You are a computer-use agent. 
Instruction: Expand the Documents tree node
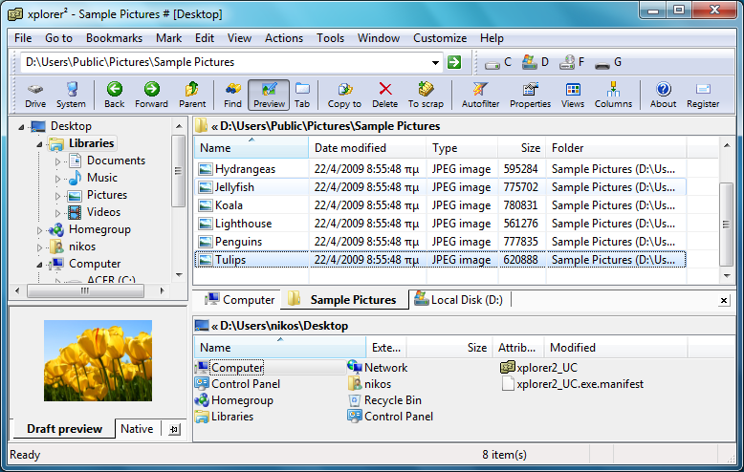57,161
